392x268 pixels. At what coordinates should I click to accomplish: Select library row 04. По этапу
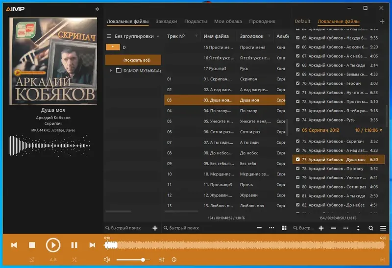tap(224, 111)
